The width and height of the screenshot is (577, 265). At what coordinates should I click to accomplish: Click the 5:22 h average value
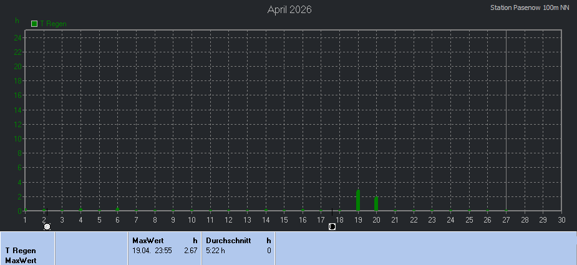tap(215, 250)
